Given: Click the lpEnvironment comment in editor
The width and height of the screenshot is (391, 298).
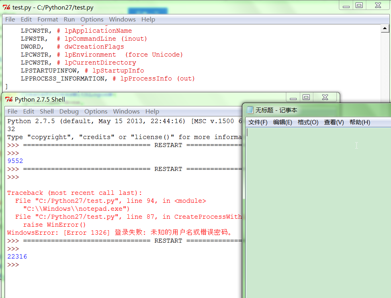Looking at the screenshot, I should tap(120, 55).
